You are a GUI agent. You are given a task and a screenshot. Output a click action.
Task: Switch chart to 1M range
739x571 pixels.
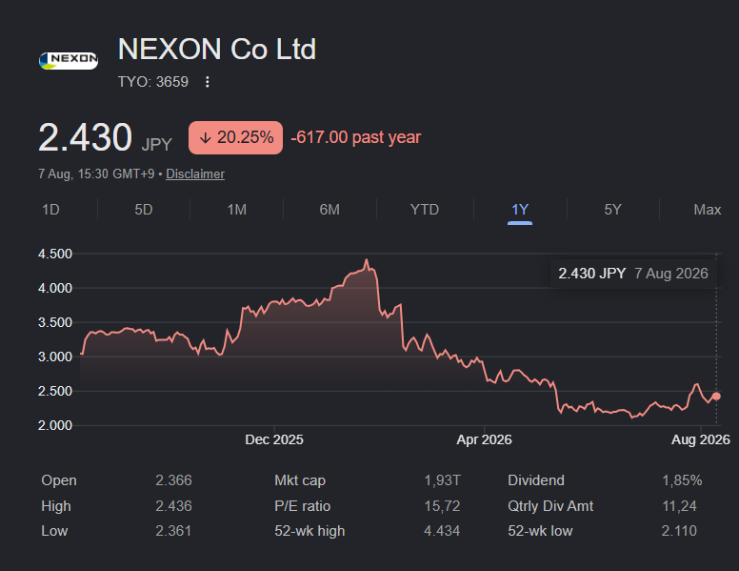point(236,210)
